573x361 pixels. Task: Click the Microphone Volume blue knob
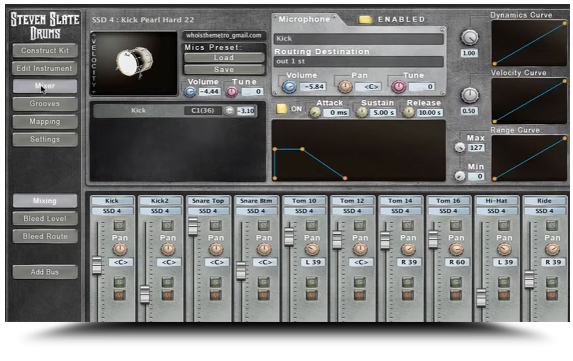click(x=289, y=87)
